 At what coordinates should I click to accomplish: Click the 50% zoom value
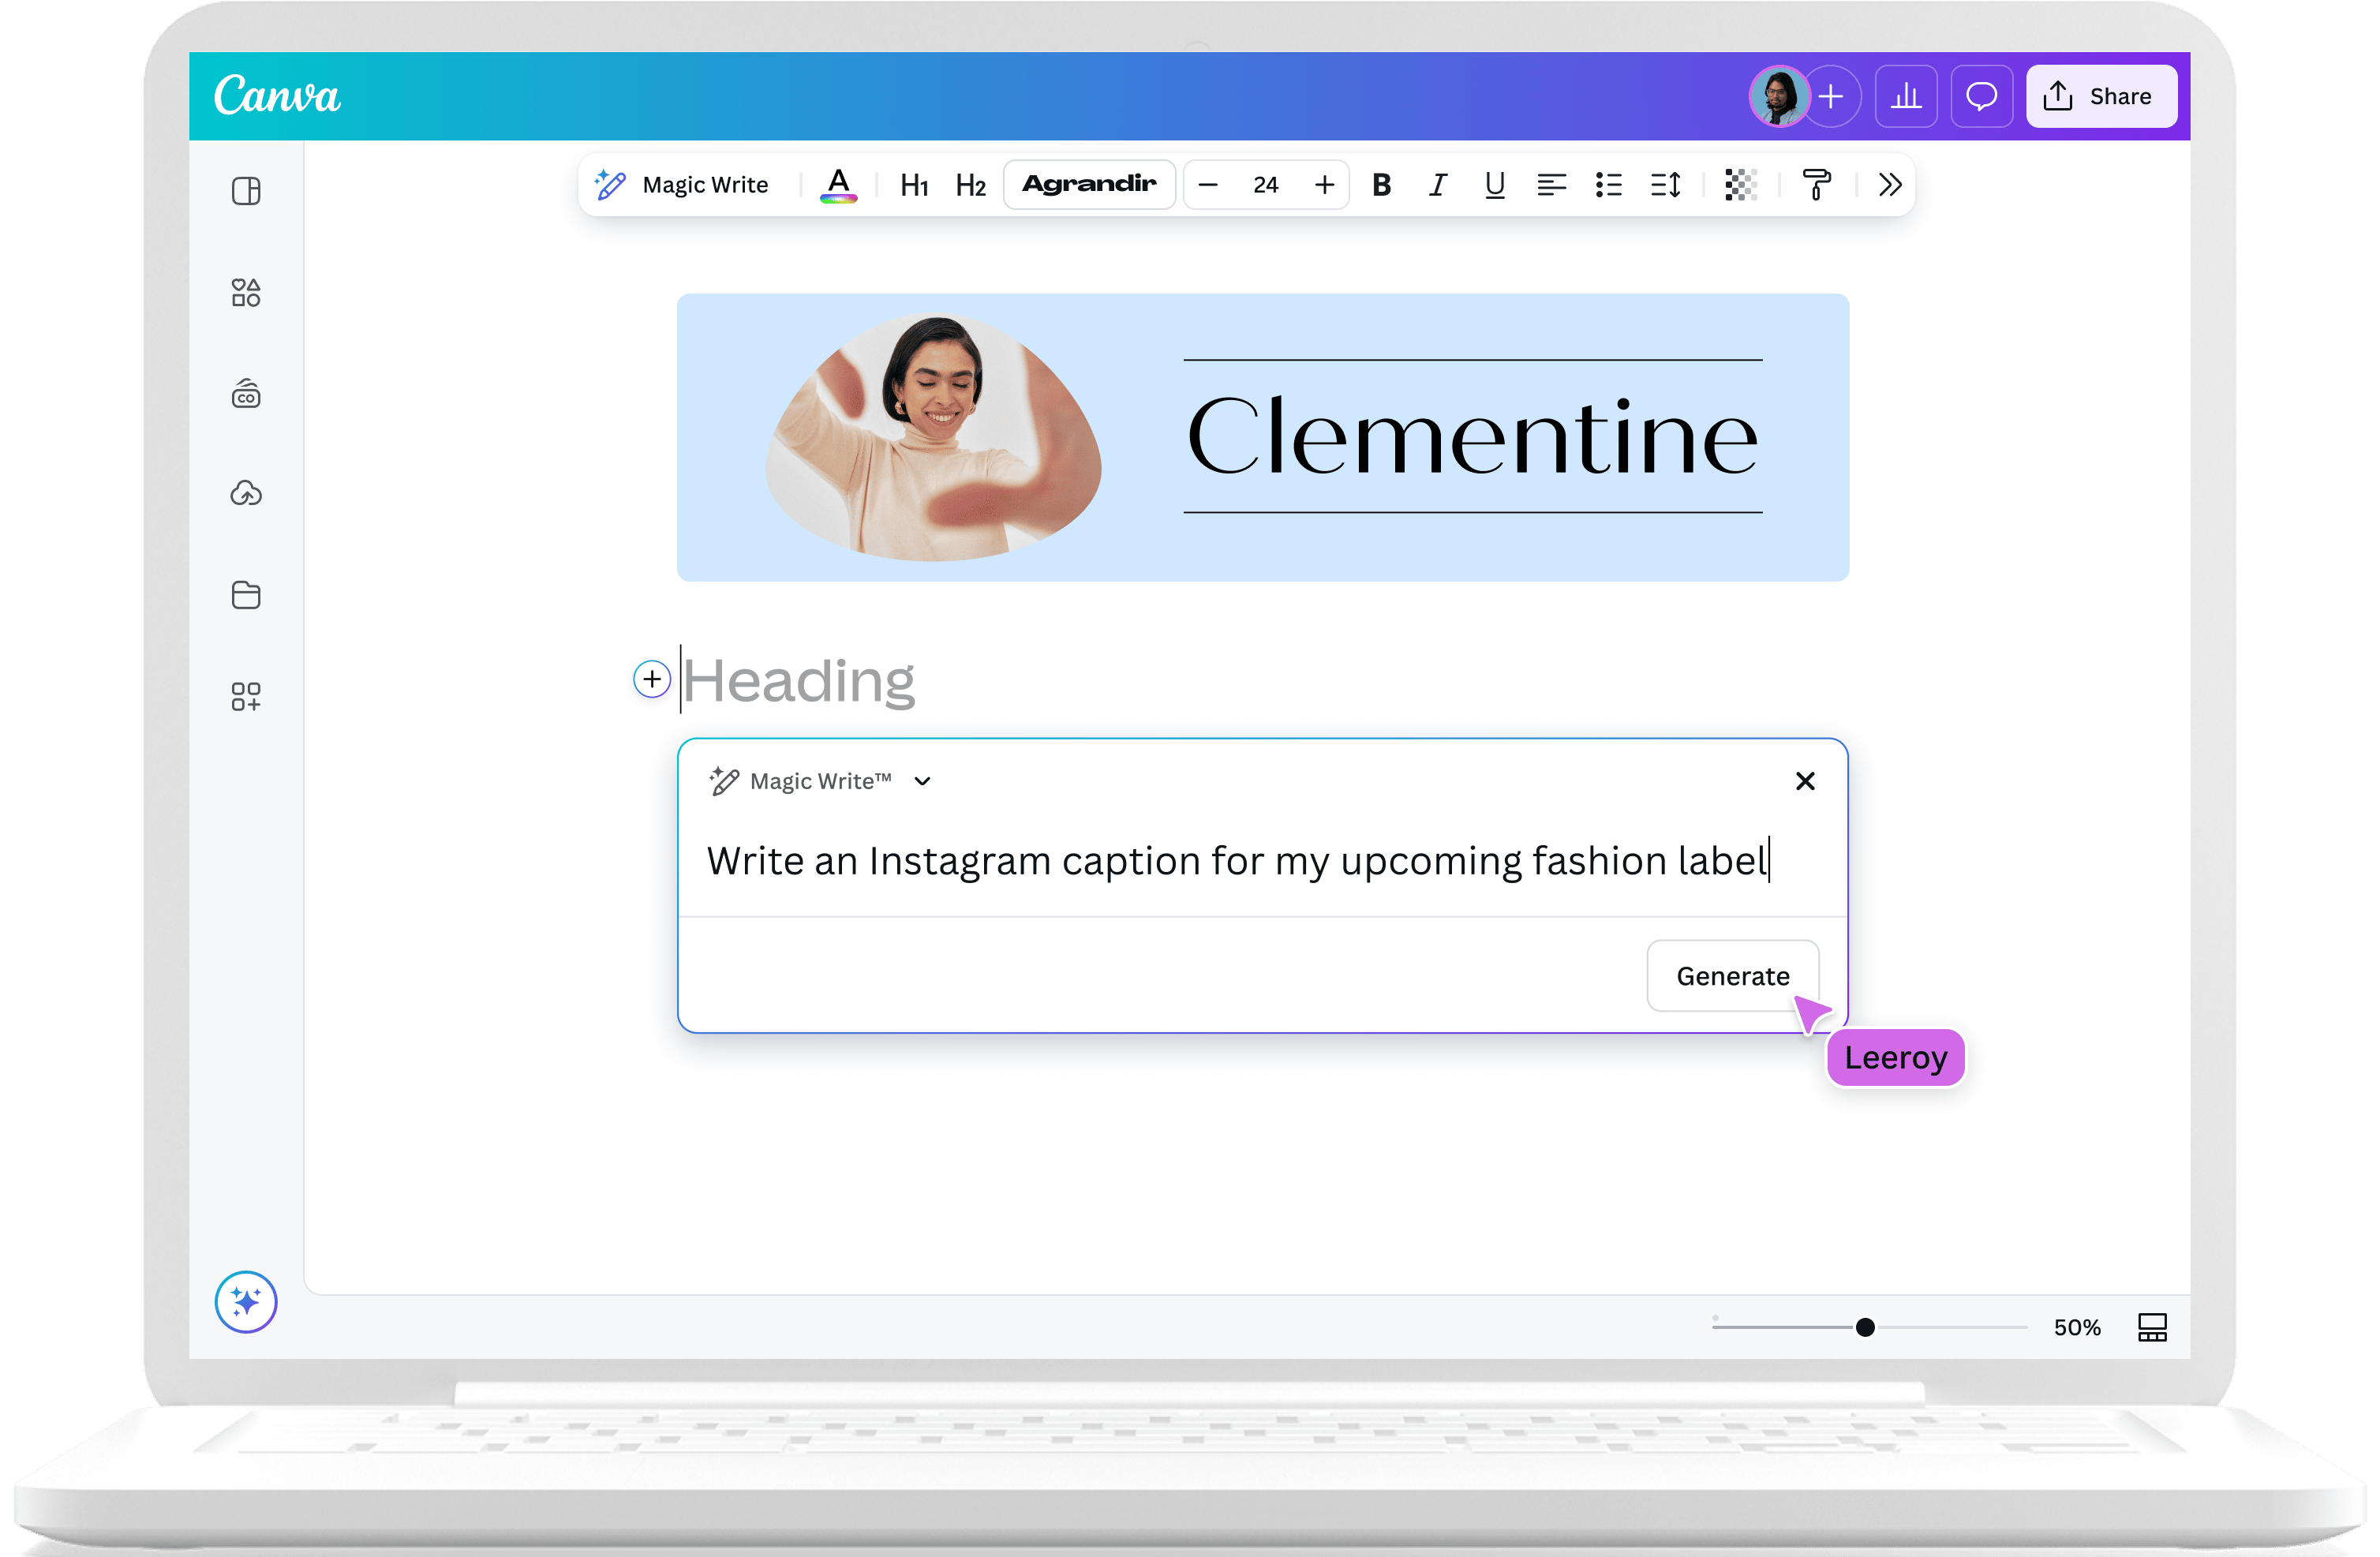2077,1328
